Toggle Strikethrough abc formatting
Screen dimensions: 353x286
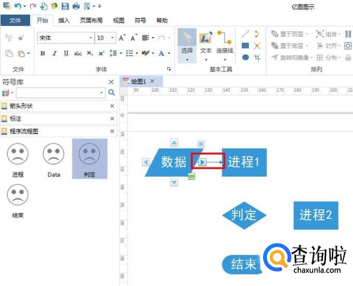[x=78, y=54]
